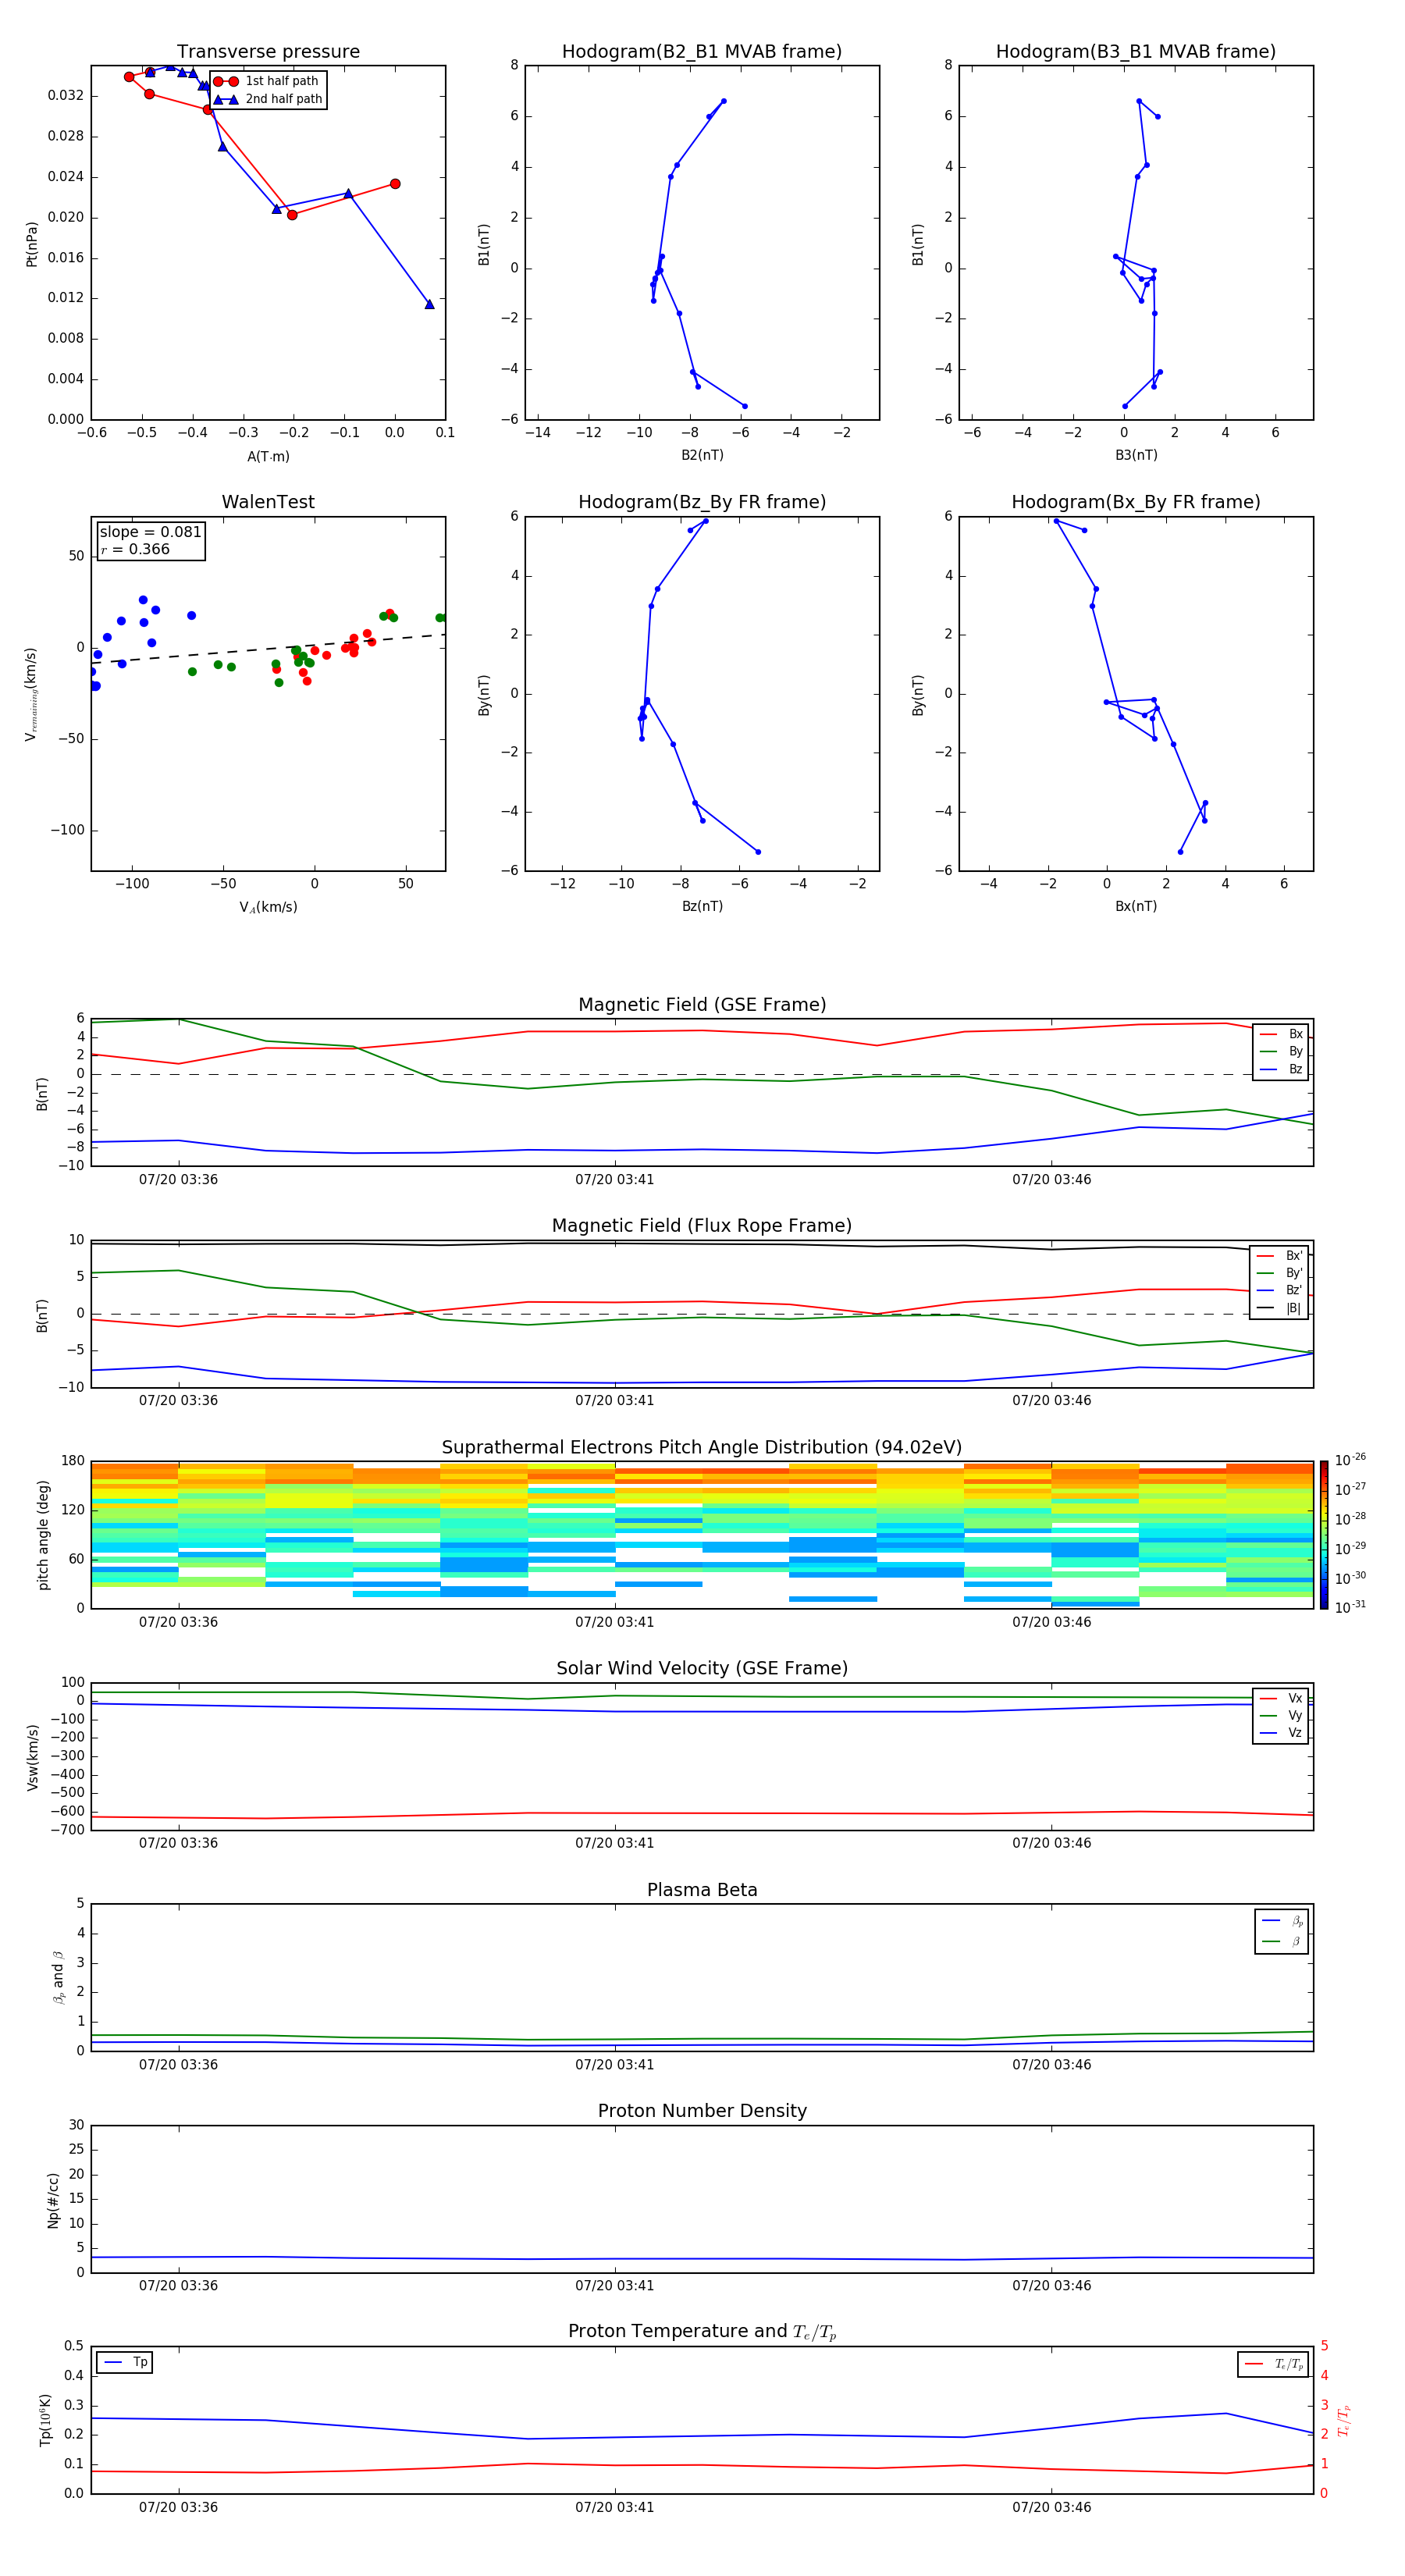Click the 'Bx(nT)' x-axis label

(1136, 906)
